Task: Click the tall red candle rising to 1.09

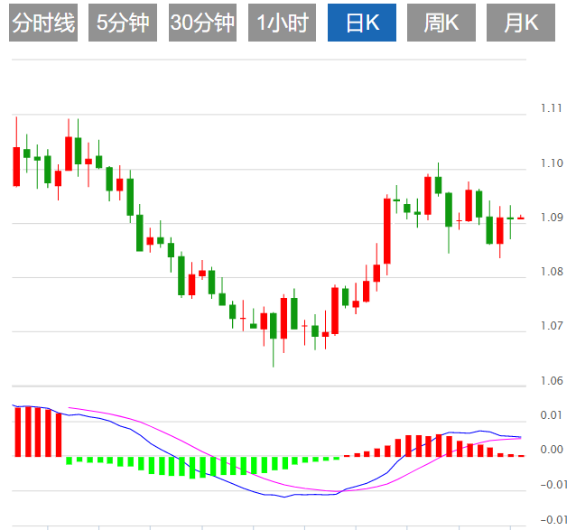Action: 387,235
